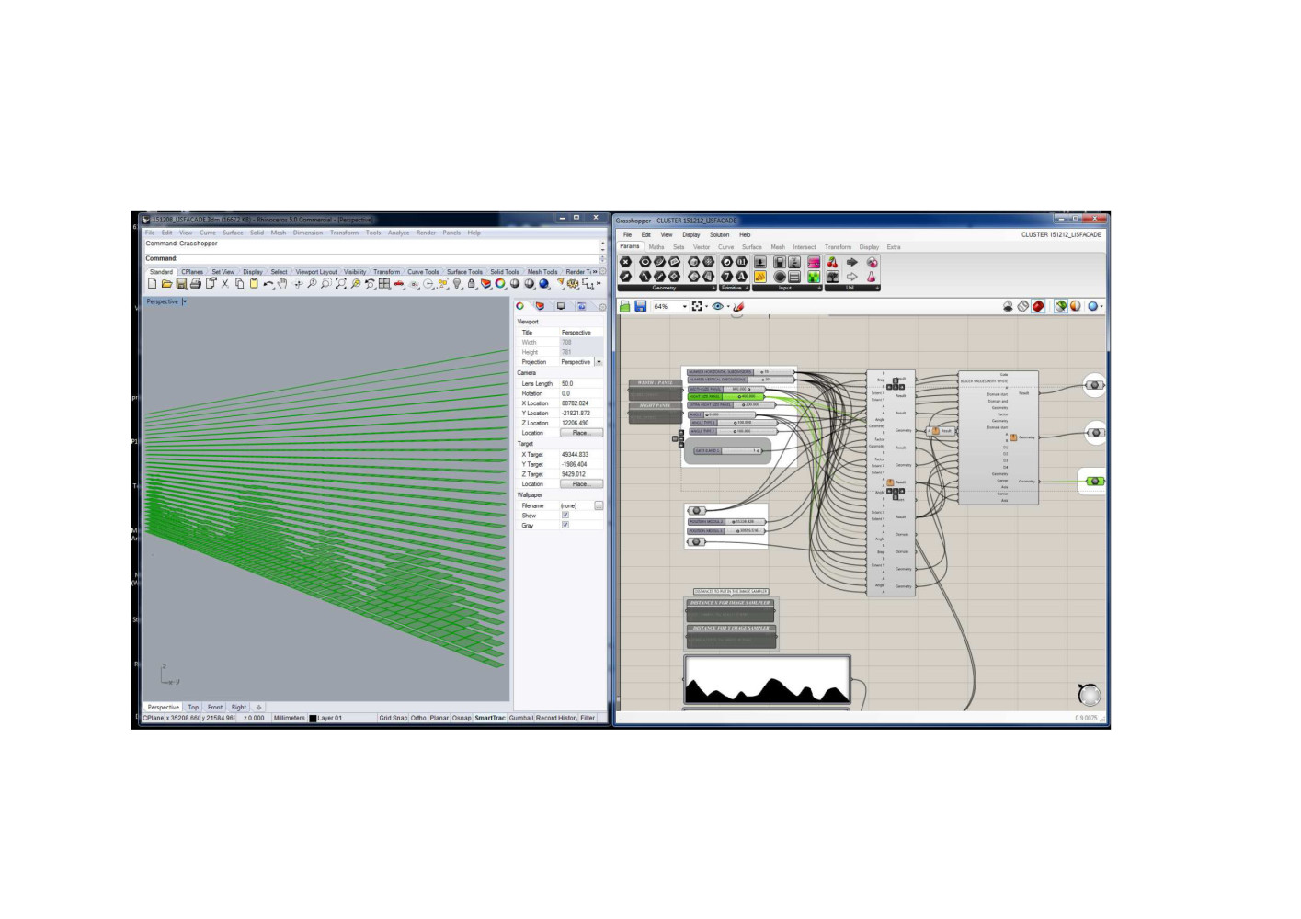Uncheck the Wallpaper Show checkbox
The width and height of the screenshot is (1301, 919).
pyautogui.click(x=565, y=516)
